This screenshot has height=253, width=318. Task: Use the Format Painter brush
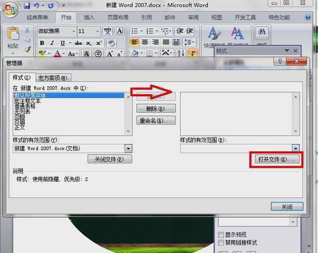pyautogui.click(x=28, y=49)
